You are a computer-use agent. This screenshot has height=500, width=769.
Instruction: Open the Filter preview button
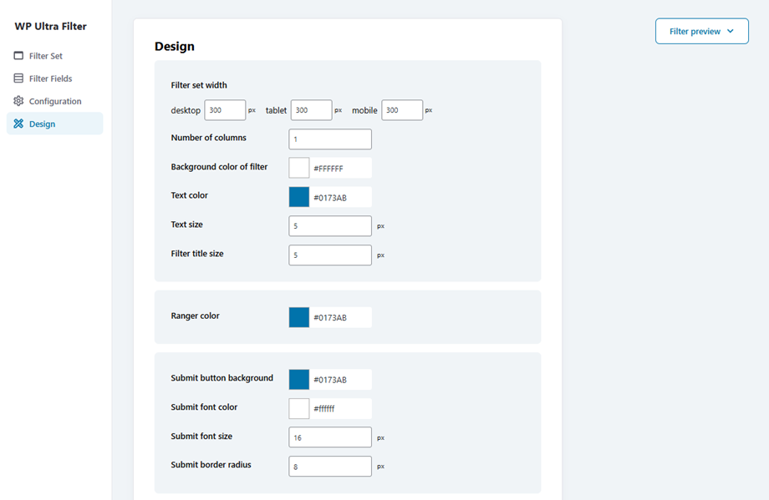click(701, 31)
